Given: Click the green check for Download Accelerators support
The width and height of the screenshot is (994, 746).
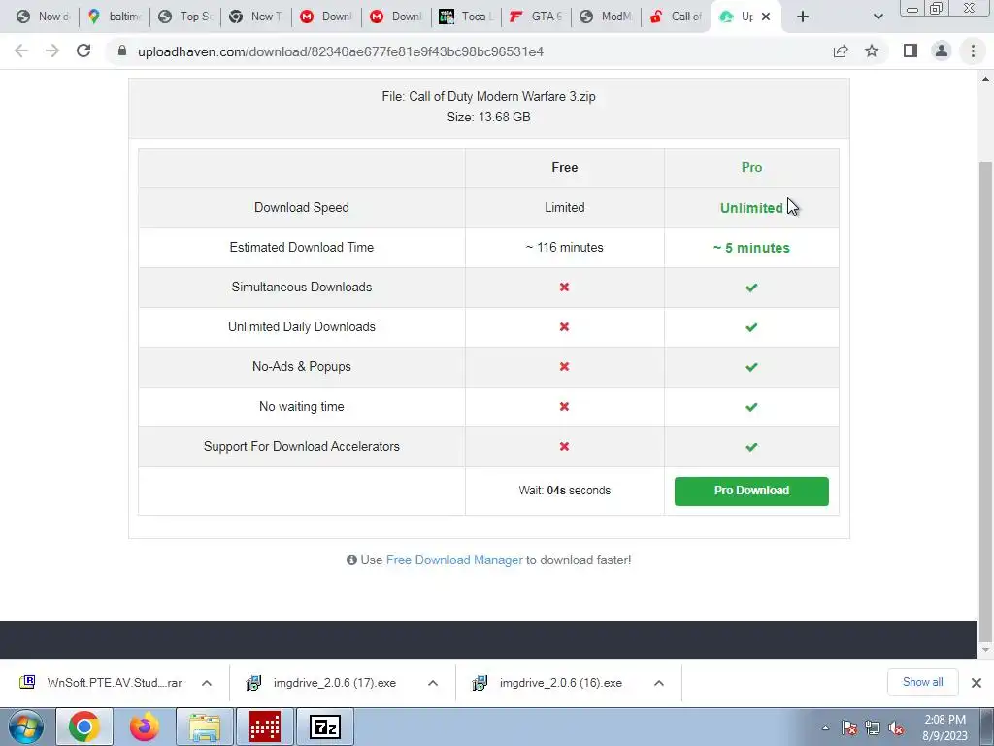Looking at the screenshot, I should point(751,447).
